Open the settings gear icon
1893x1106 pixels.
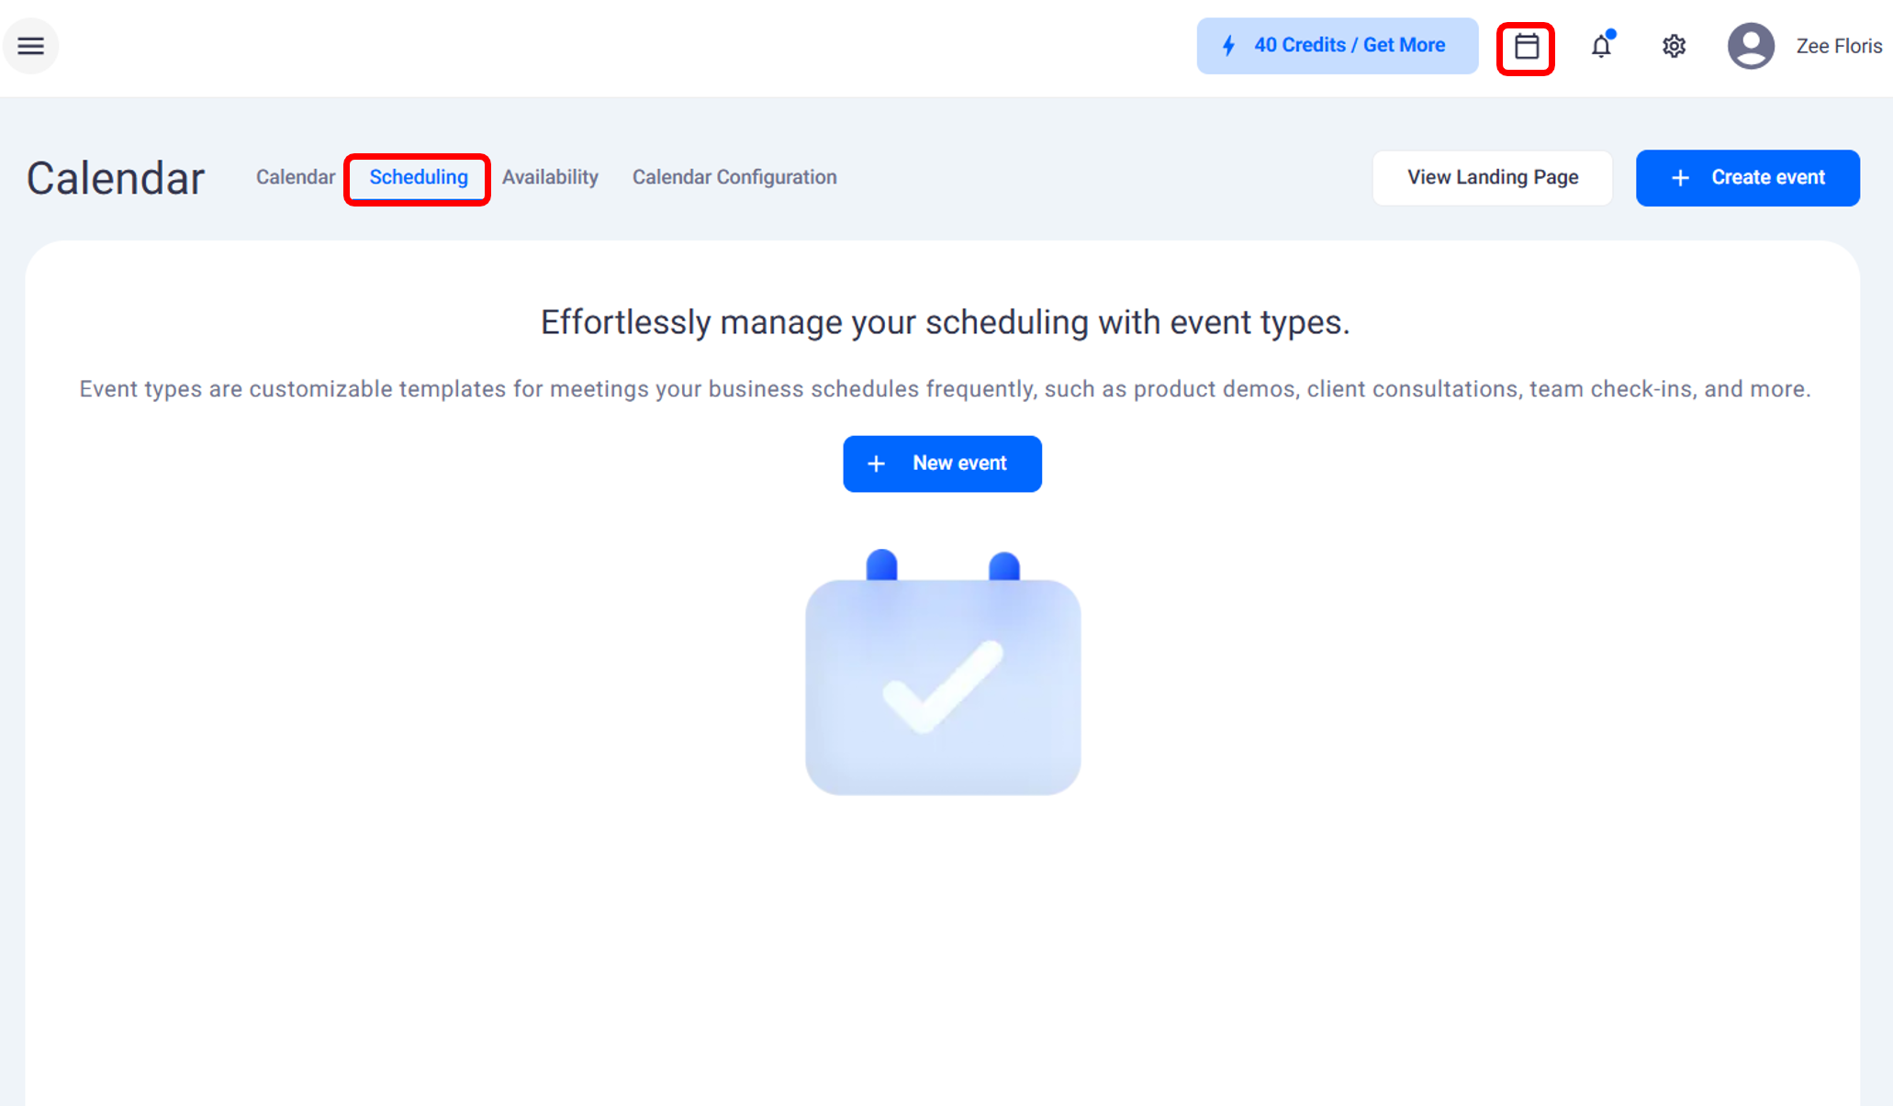click(1674, 46)
